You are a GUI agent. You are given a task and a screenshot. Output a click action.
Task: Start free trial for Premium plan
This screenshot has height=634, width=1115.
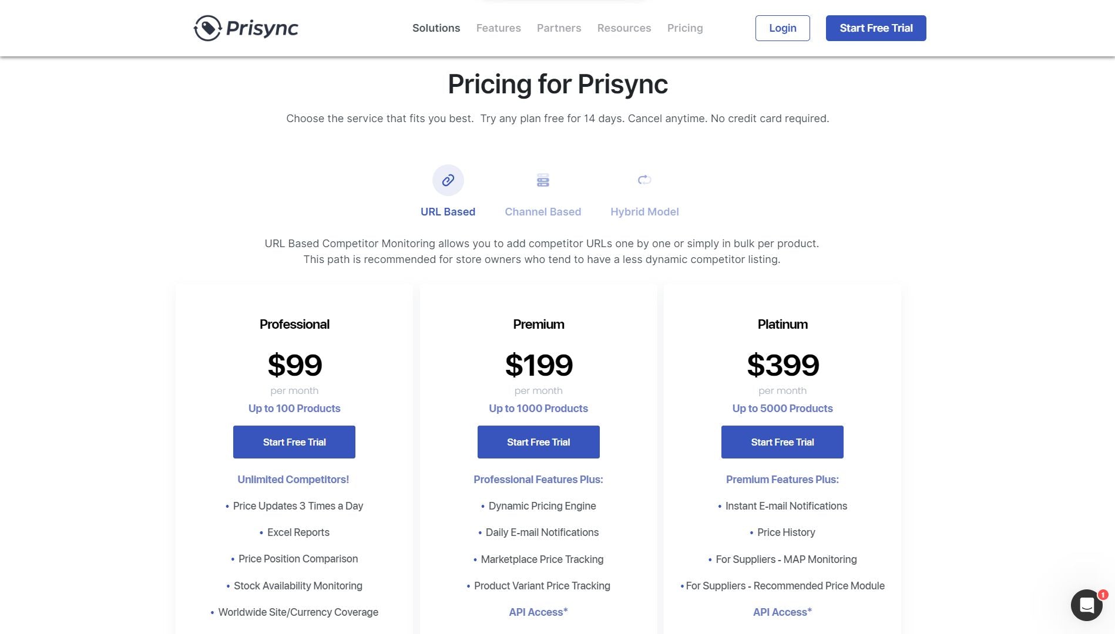coord(538,442)
